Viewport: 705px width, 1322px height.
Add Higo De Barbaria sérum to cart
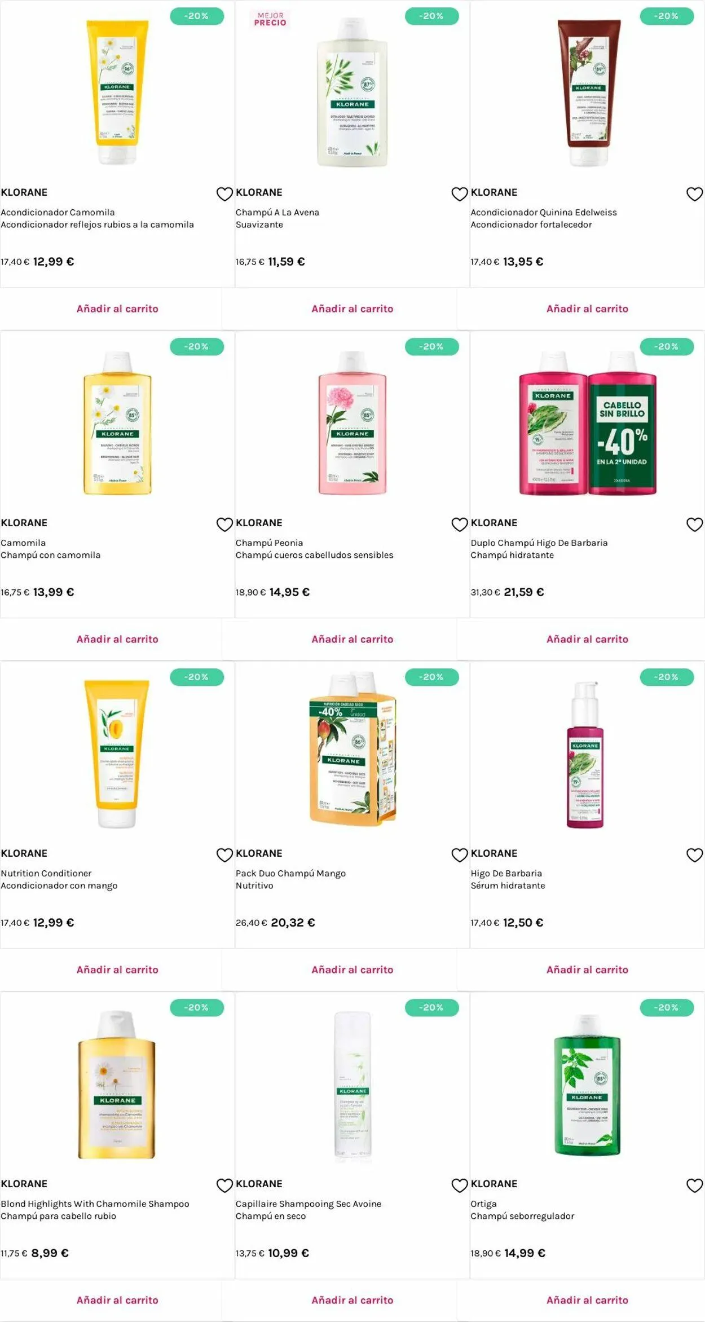587,970
